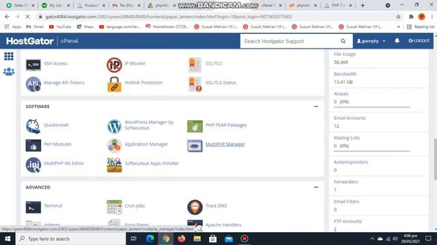Viewport: 437px width, 245px height.
Task: Open the cPanel home grid icon
Action: 9,56
